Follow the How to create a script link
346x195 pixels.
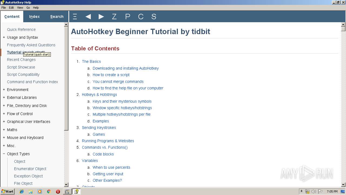tap(111, 75)
